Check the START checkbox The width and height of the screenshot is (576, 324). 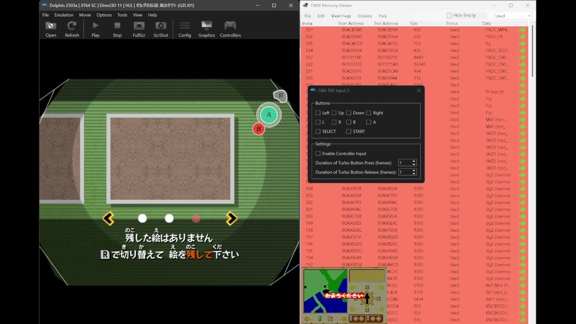(x=349, y=131)
